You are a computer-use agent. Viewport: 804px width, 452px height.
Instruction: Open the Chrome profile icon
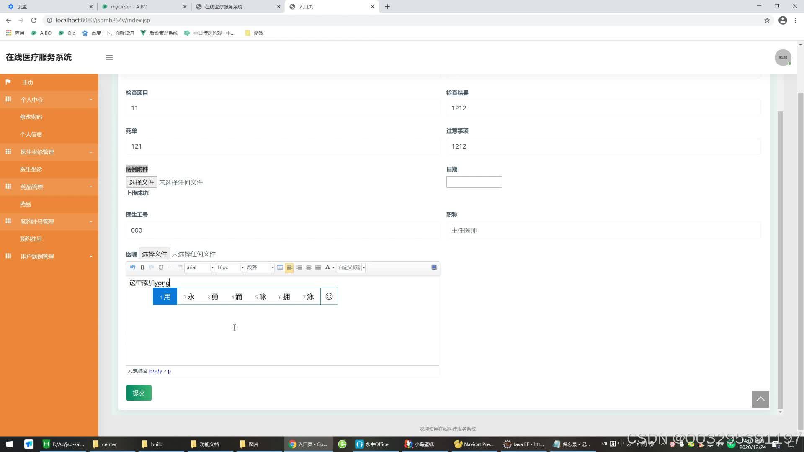782,20
